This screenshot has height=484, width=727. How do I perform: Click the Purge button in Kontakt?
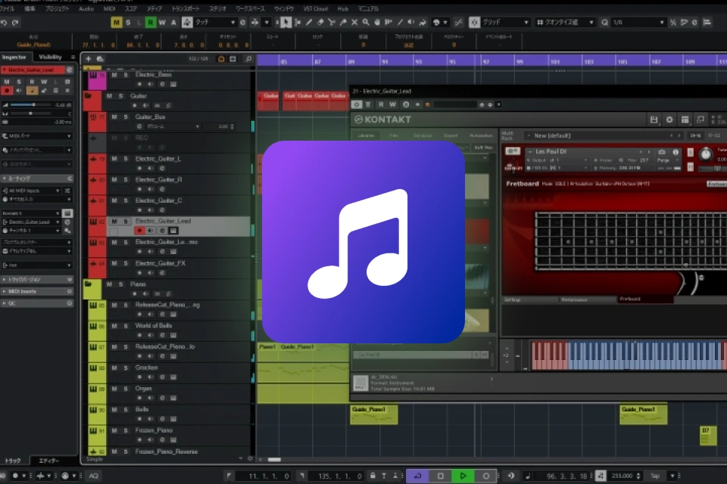point(663,160)
